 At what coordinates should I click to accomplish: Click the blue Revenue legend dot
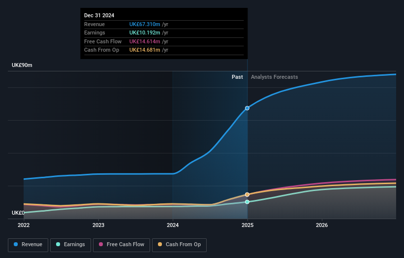click(x=16, y=244)
